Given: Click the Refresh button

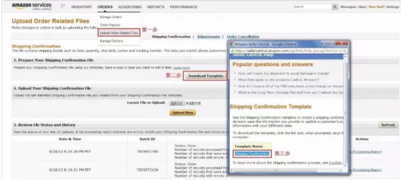Looking at the screenshot, I should 388,125.
